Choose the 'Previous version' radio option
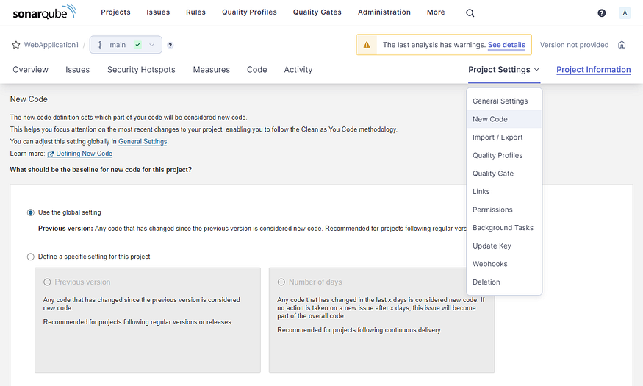643x386 pixels. [x=48, y=282]
